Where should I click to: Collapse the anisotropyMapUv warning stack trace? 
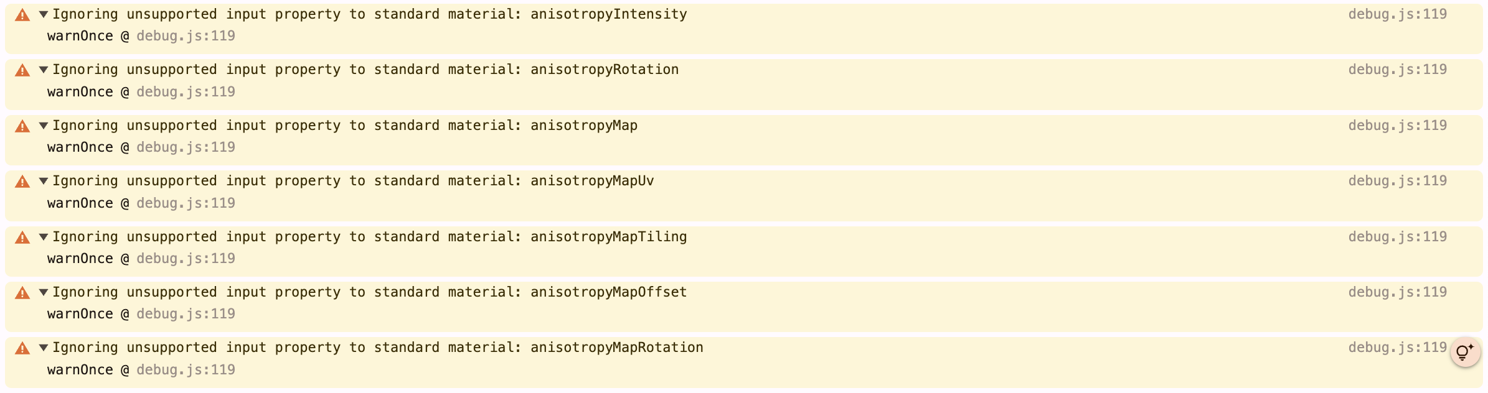point(44,181)
